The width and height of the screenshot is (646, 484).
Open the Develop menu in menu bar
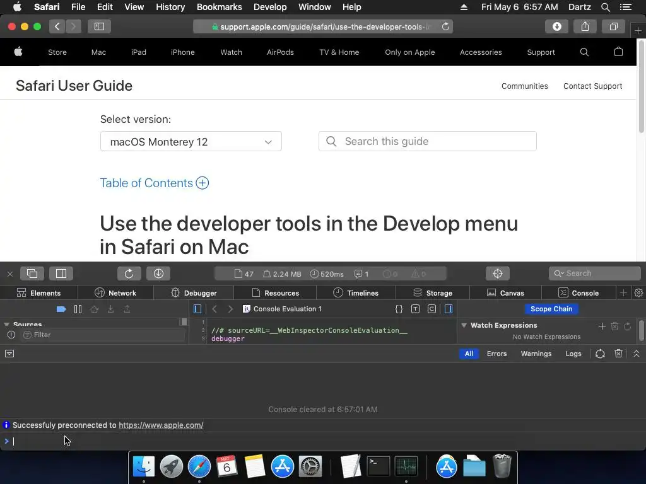tap(270, 7)
